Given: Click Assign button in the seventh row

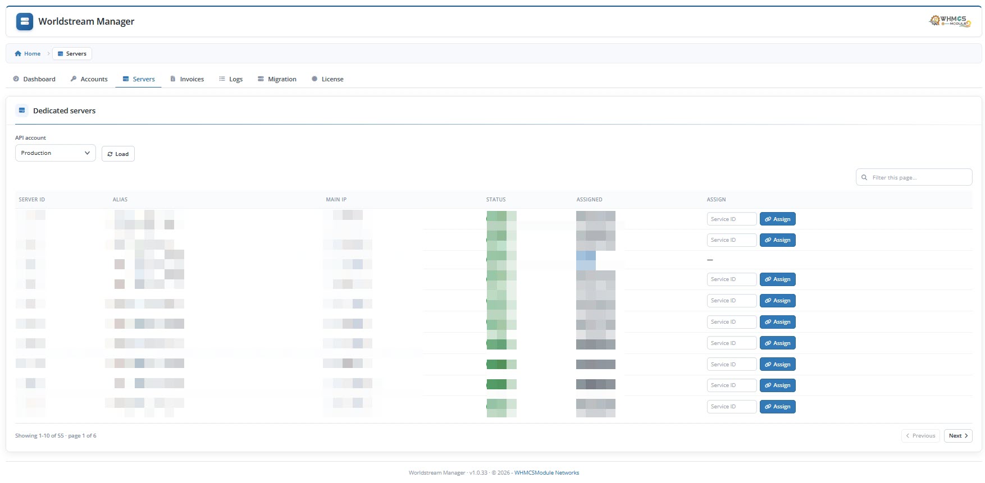Looking at the screenshot, I should (778, 343).
